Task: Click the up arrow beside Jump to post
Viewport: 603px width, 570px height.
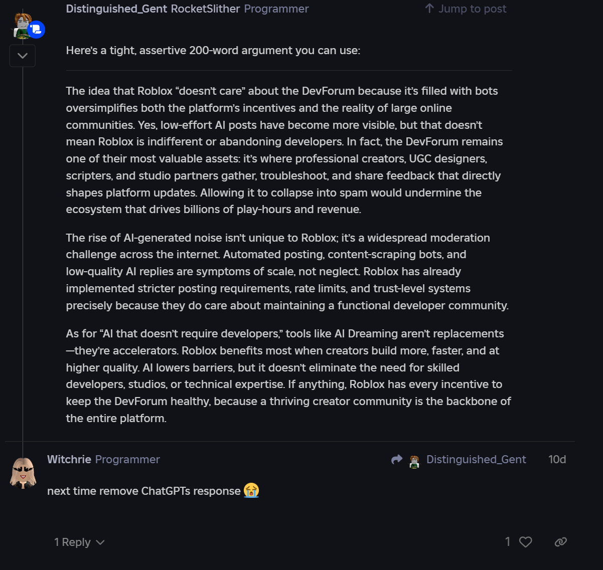Action: [x=429, y=9]
